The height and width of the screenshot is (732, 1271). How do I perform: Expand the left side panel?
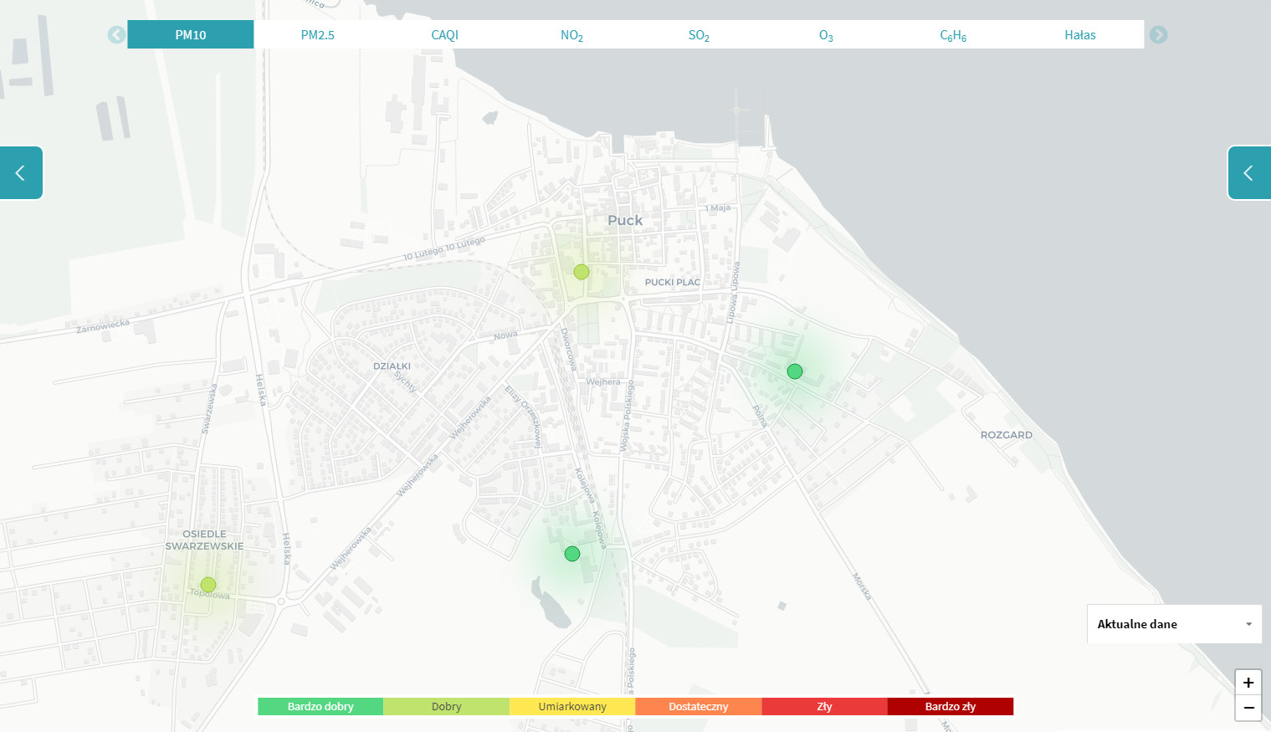click(21, 173)
